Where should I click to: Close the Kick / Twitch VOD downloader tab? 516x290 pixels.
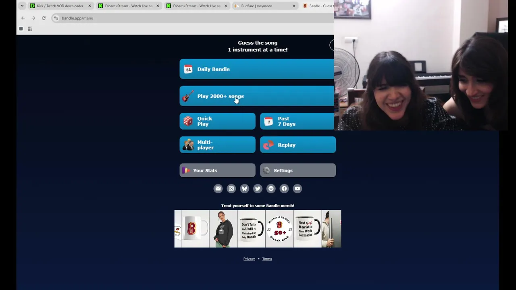(x=89, y=6)
